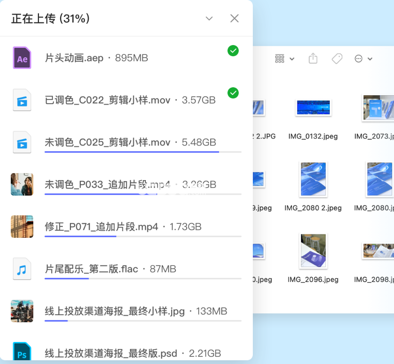The width and height of the screenshot is (394, 364).
Task: Select the IMG_2098 thumbnail in Finder
Action: coord(378,250)
